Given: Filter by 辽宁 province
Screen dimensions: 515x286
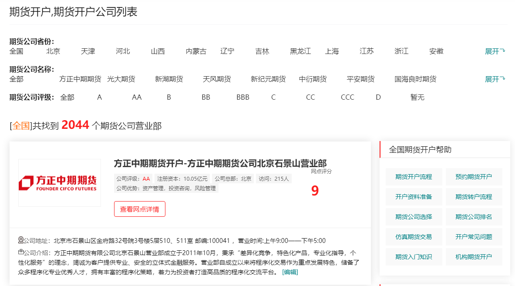Looking at the screenshot, I should (x=227, y=51).
